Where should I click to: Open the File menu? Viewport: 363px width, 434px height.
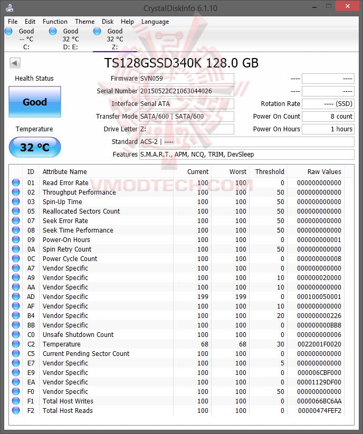(13, 22)
